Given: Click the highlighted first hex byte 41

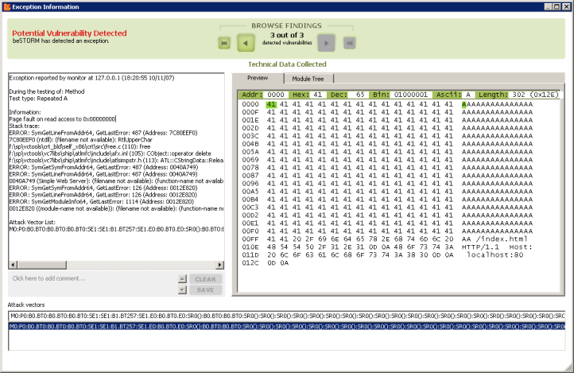Looking at the screenshot, I should [x=271, y=104].
